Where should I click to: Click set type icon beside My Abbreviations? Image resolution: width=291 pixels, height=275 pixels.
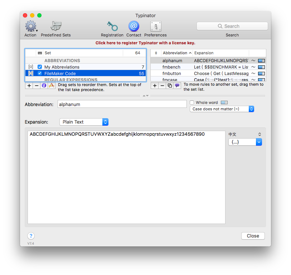tap(31, 67)
